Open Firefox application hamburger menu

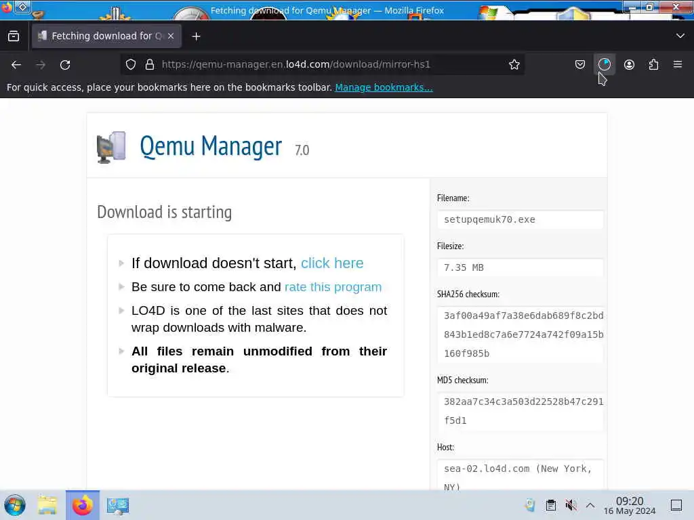[x=678, y=64]
